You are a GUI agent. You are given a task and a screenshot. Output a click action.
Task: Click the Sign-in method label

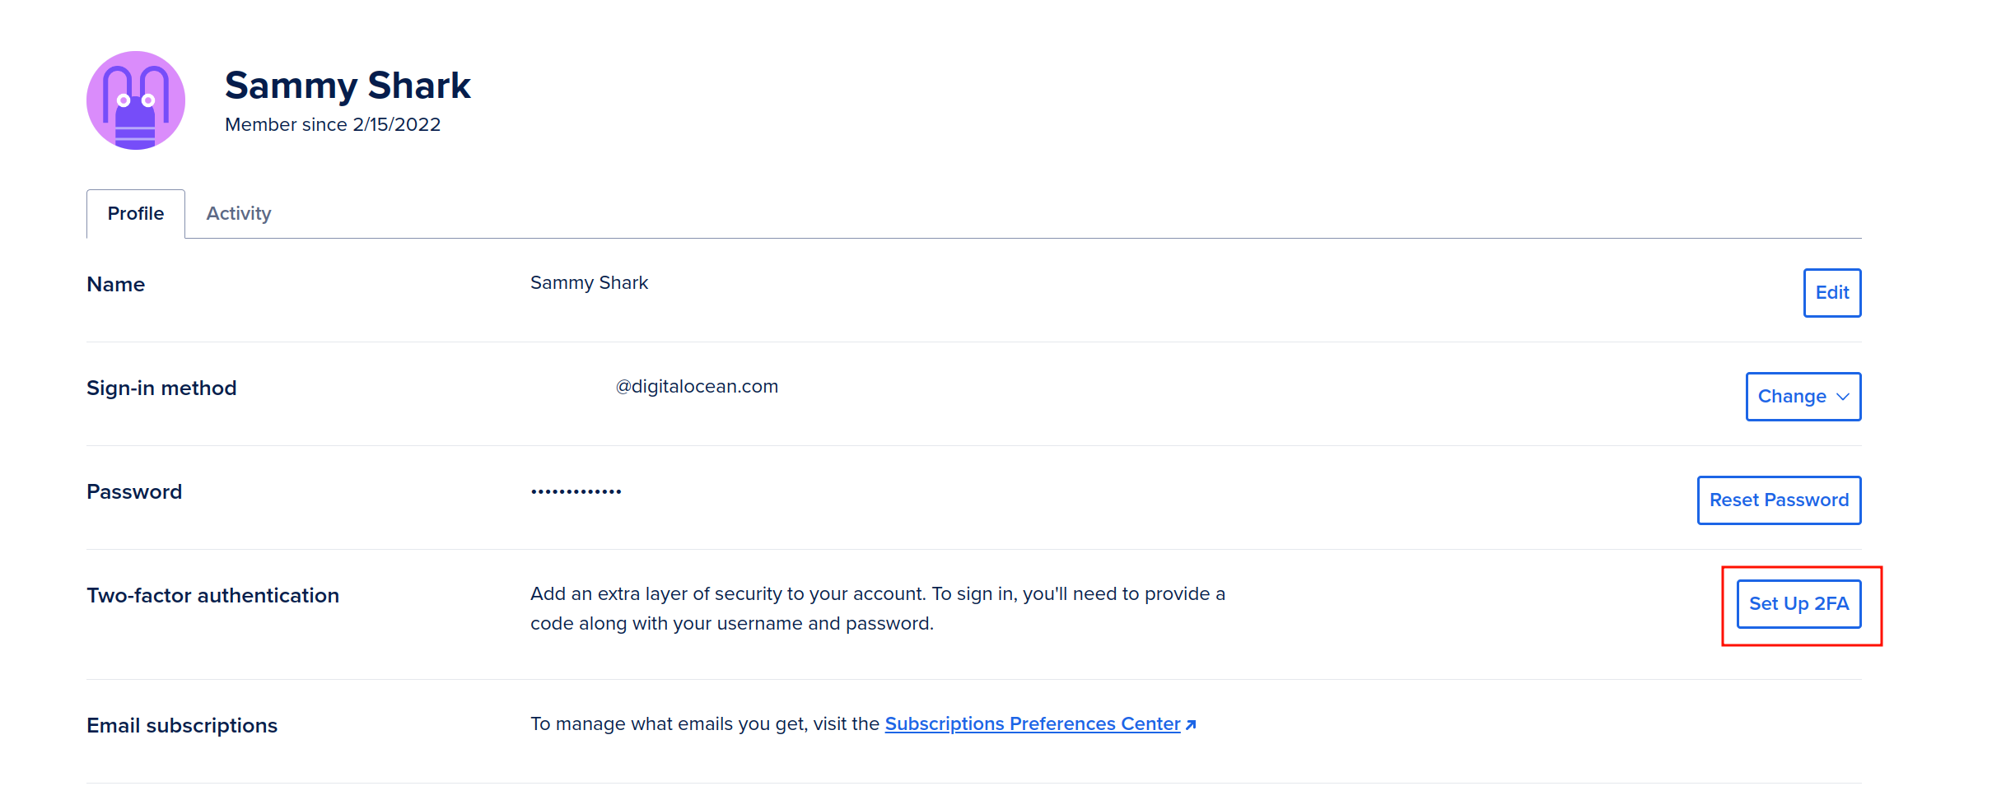[161, 388]
